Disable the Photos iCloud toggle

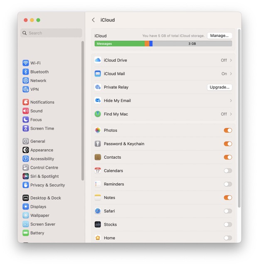tap(227, 131)
